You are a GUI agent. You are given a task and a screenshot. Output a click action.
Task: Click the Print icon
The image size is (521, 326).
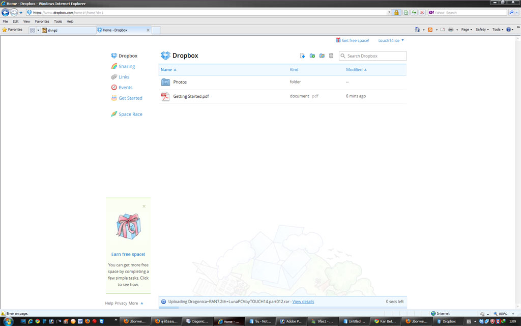pyautogui.click(x=451, y=30)
